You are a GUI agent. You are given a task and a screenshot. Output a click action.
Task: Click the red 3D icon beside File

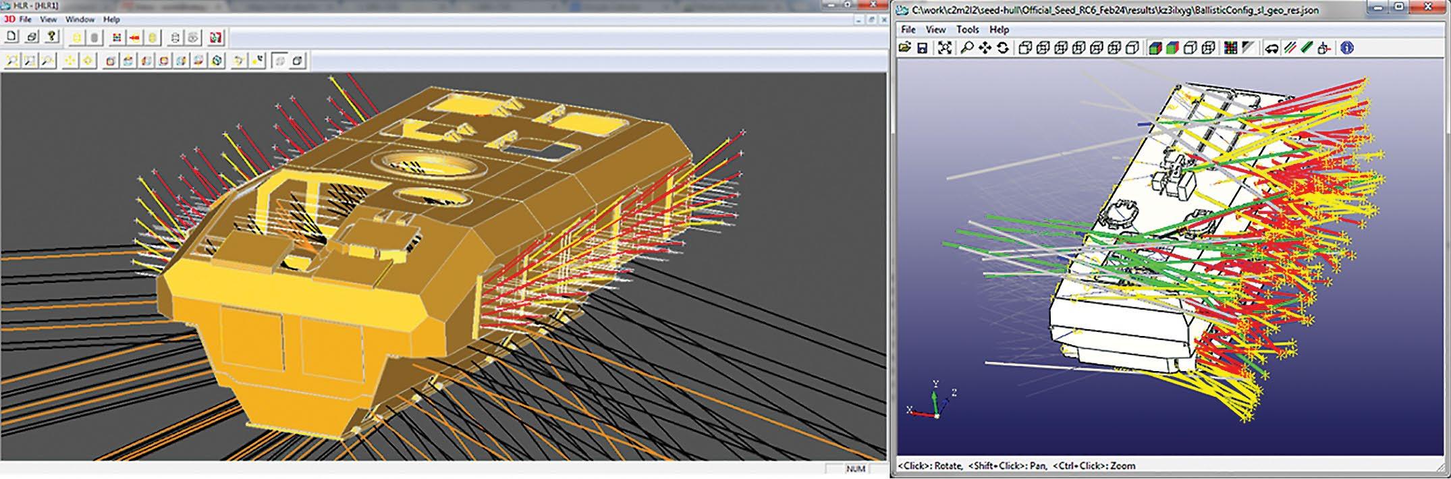(9, 20)
